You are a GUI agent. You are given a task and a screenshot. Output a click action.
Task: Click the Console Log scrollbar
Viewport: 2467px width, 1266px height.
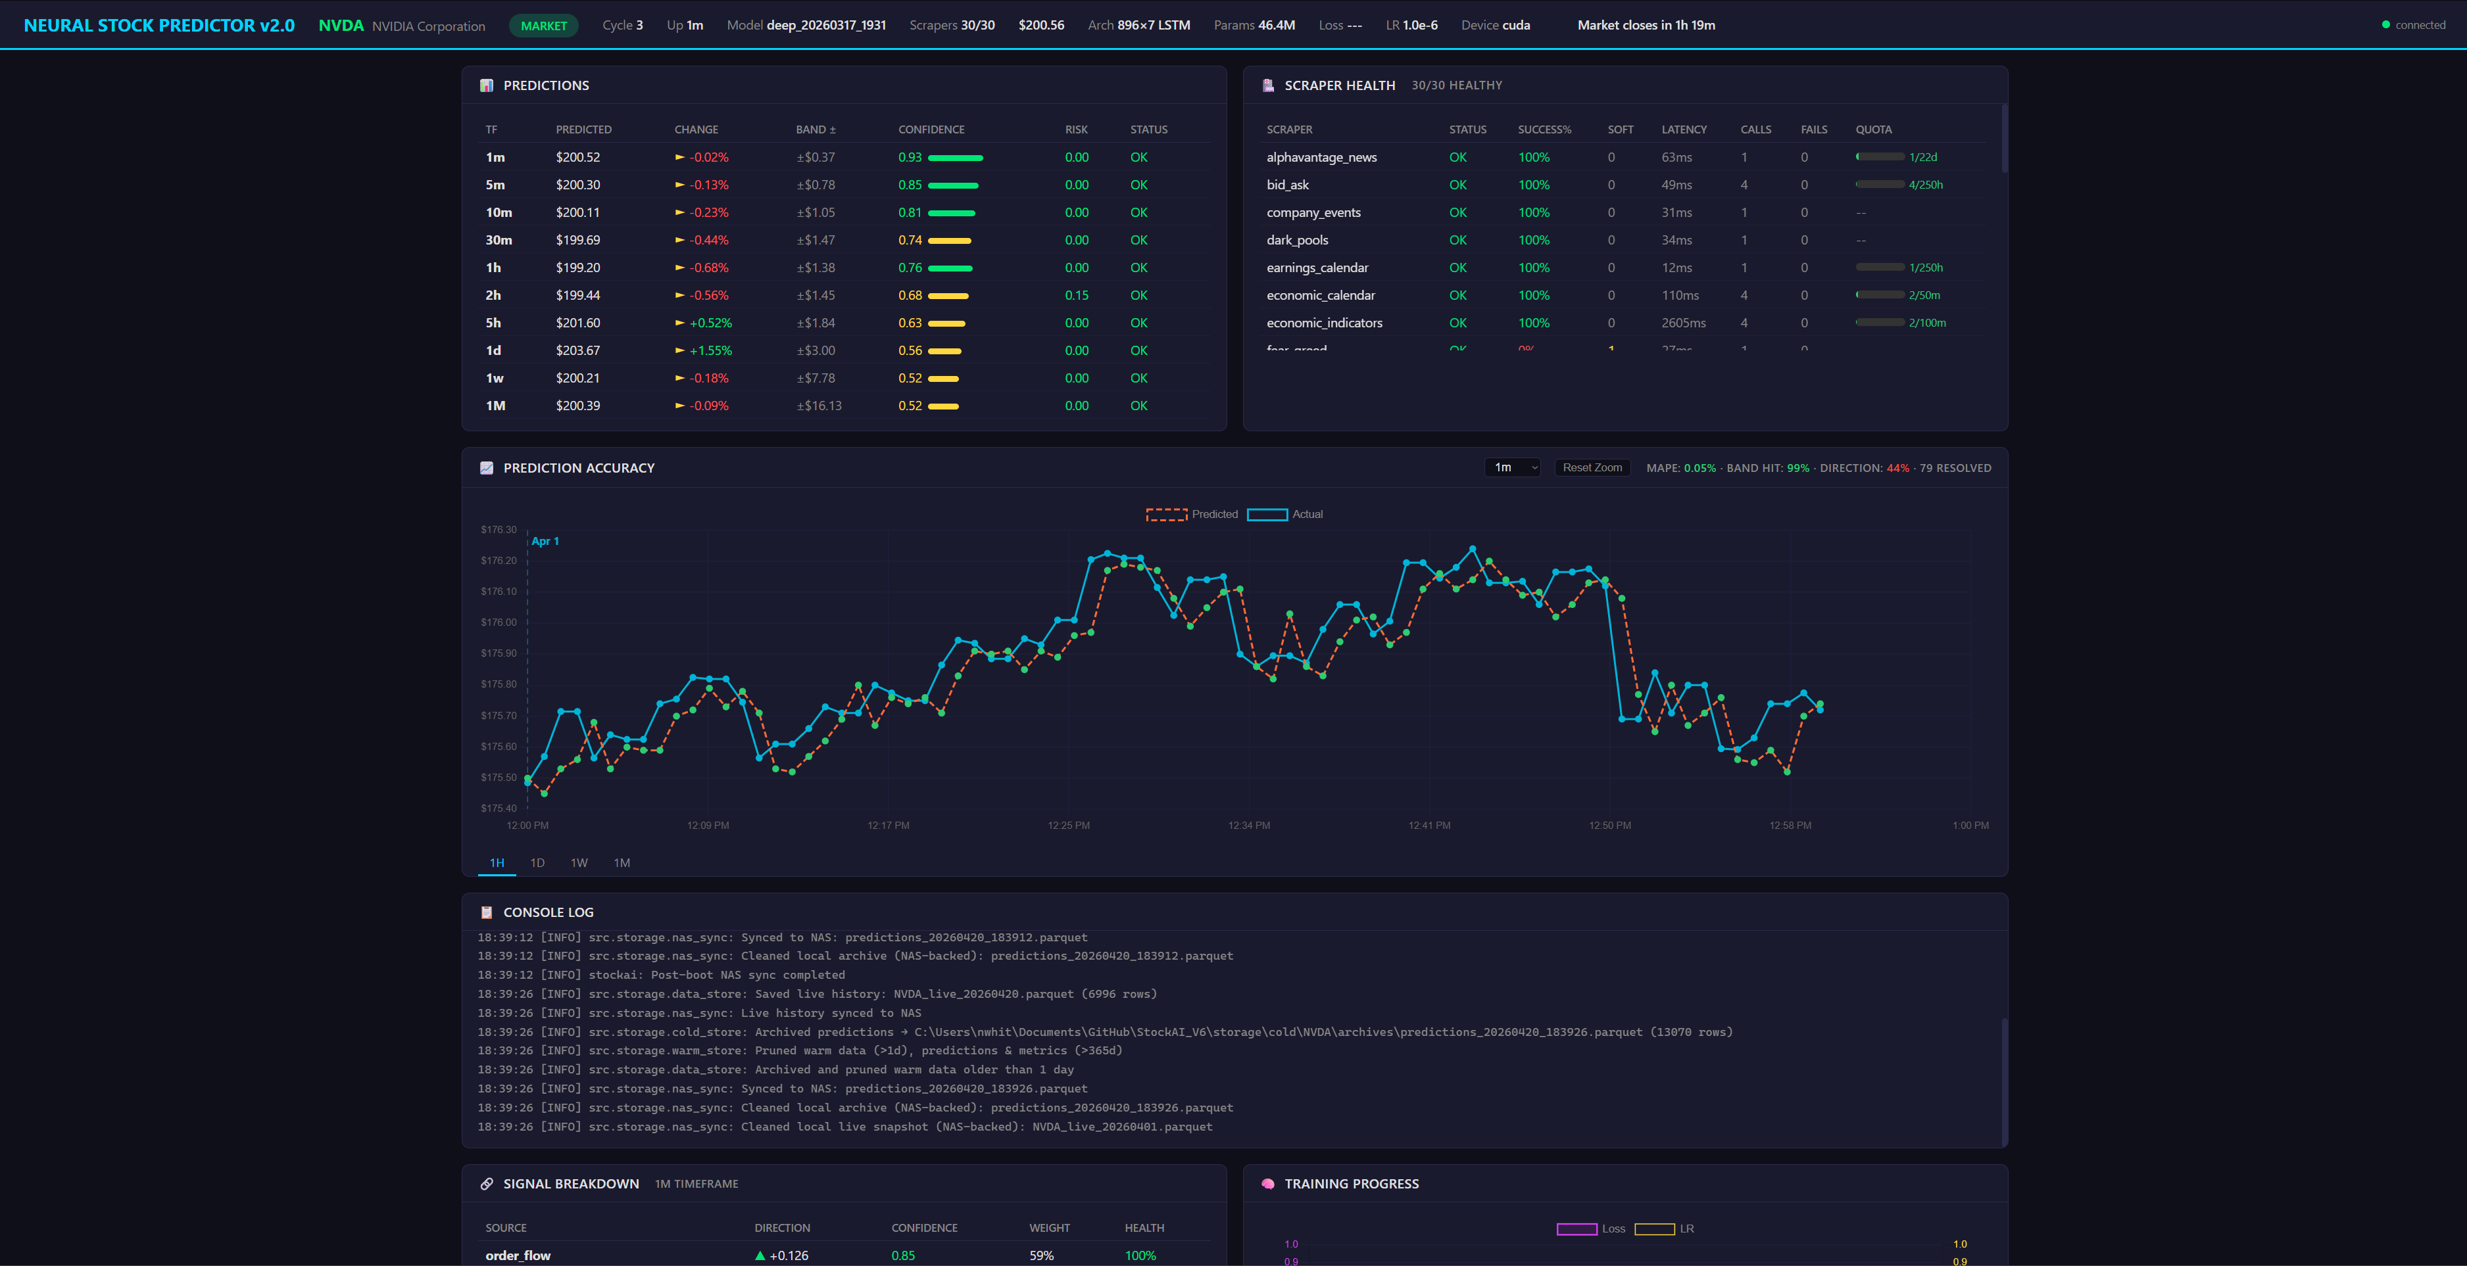[x=2003, y=1081]
